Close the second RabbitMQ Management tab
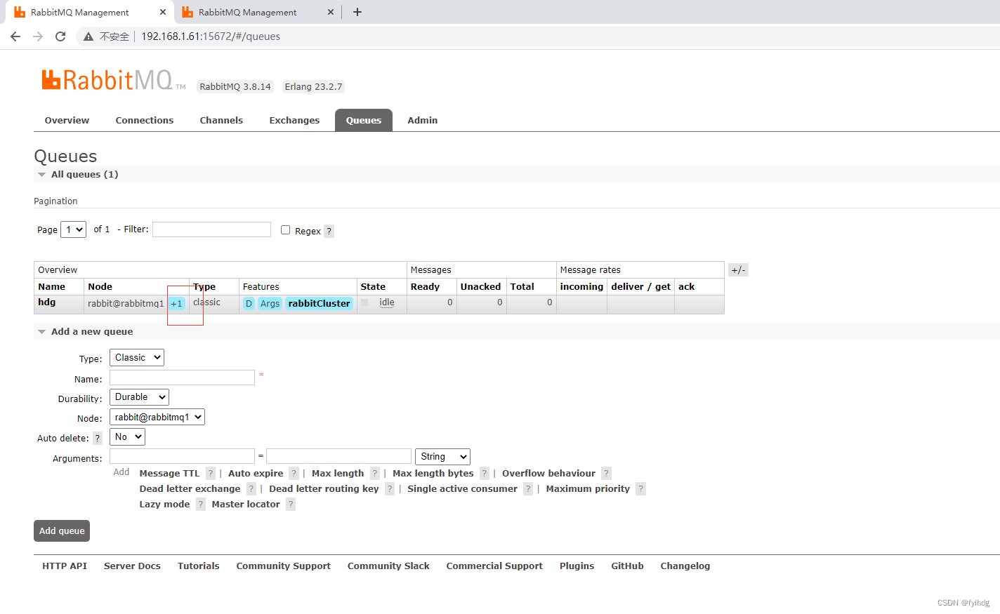Image resolution: width=1000 pixels, height=614 pixels. point(331,12)
